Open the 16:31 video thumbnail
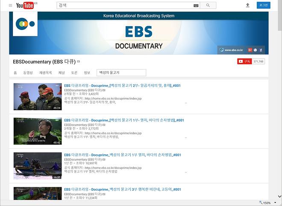This screenshot has width=282, height=206. click(38, 166)
